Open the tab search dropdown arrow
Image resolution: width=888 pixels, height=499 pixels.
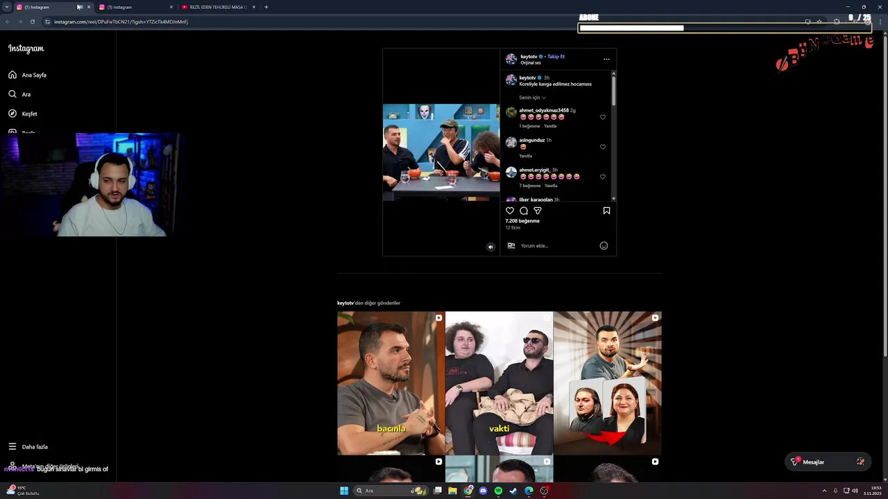coord(6,7)
